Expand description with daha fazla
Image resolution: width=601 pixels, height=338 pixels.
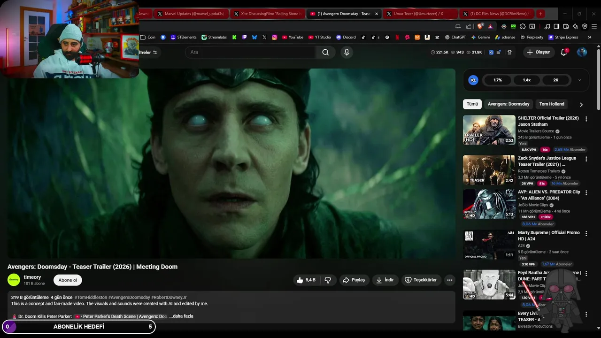coord(181,316)
